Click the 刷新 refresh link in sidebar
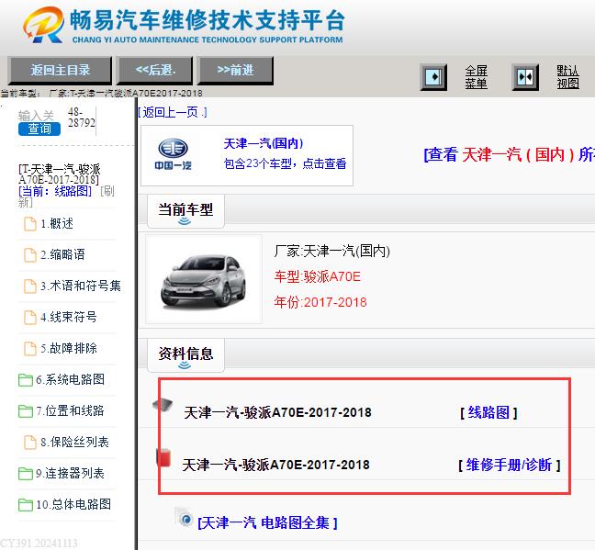 pos(107,191)
